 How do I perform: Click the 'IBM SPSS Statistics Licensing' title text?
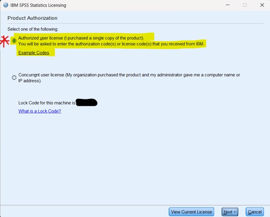pos(38,5)
